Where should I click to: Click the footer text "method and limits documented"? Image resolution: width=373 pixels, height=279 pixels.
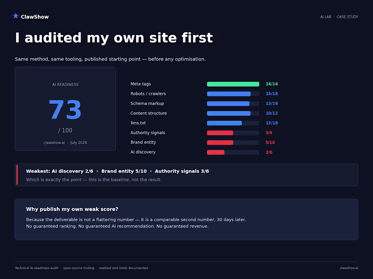point(123,268)
